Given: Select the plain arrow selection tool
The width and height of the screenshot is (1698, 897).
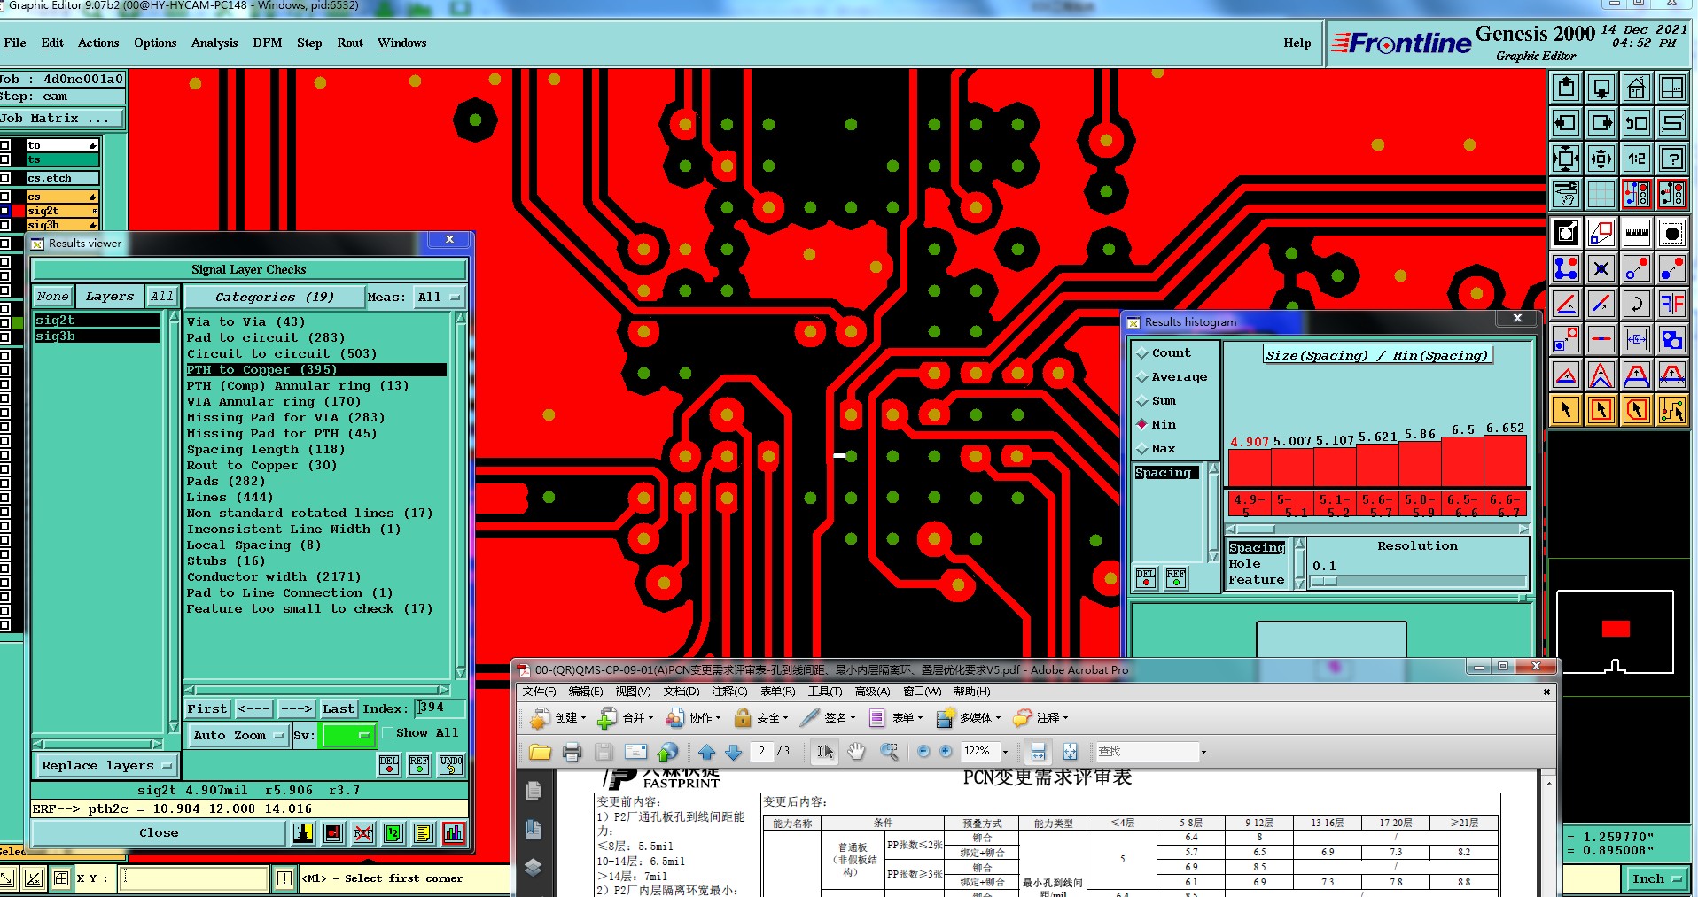Looking at the screenshot, I should (1566, 410).
